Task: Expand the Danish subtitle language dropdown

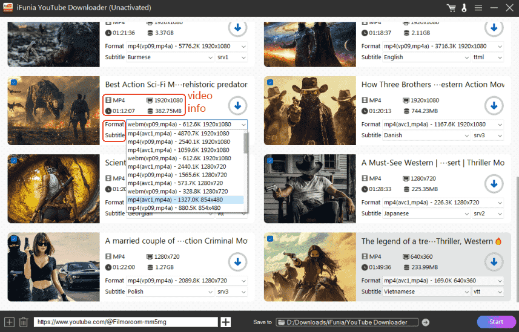Action: [x=426, y=135]
